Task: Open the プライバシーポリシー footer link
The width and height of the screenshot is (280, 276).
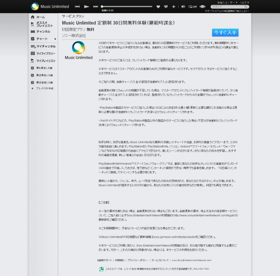Action: (x=137, y=260)
